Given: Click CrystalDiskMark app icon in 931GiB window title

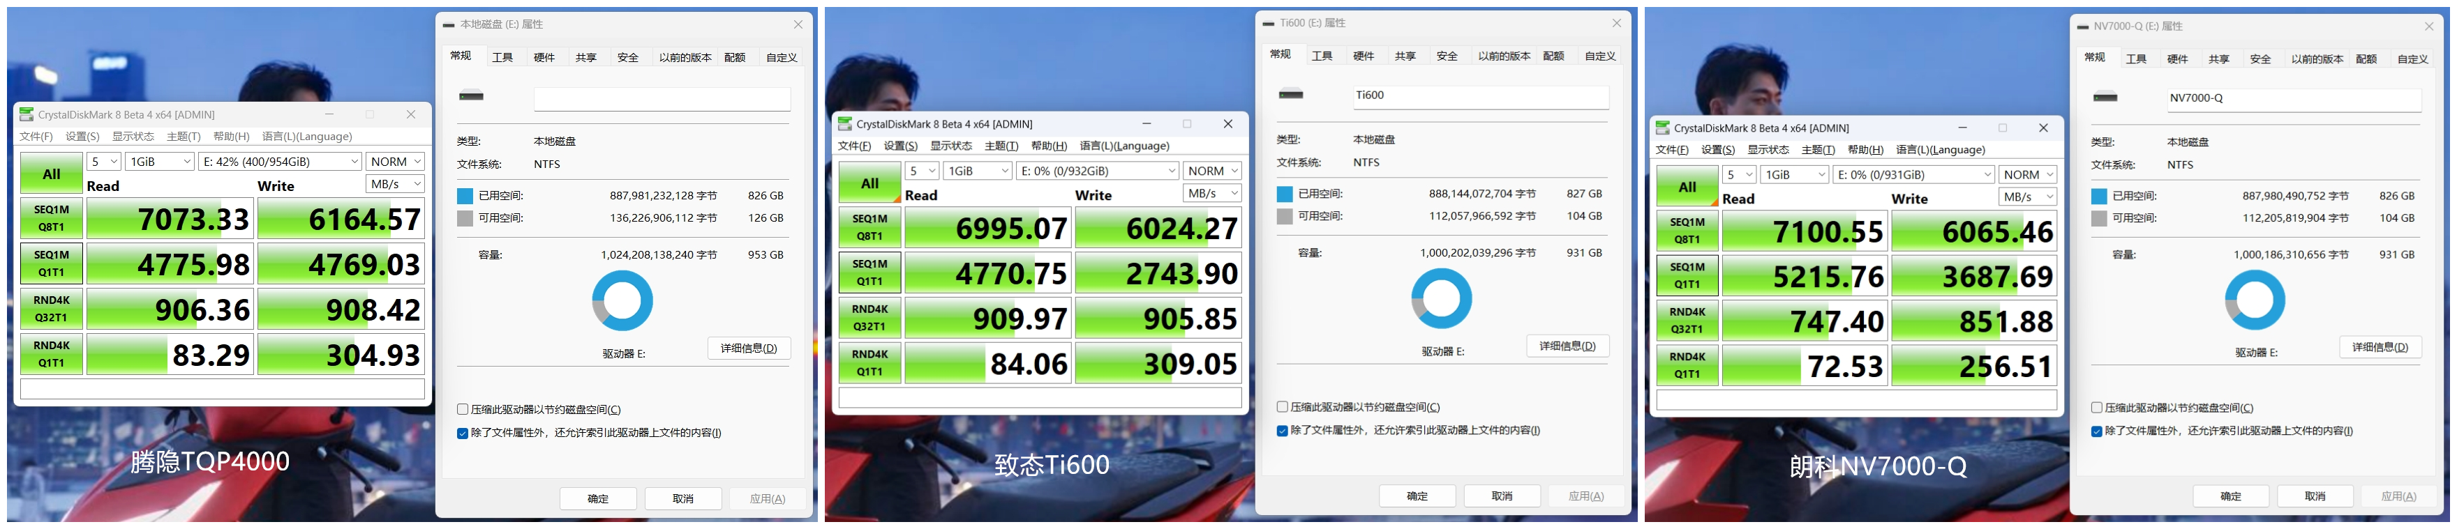Looking at the screenshot, I should [x=1662, y=128].
